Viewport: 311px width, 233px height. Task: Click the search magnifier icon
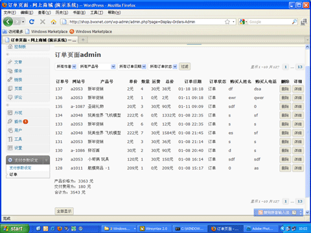(295, 21)
